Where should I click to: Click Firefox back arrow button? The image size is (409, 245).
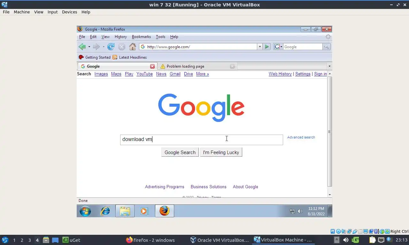coord(82,47)
